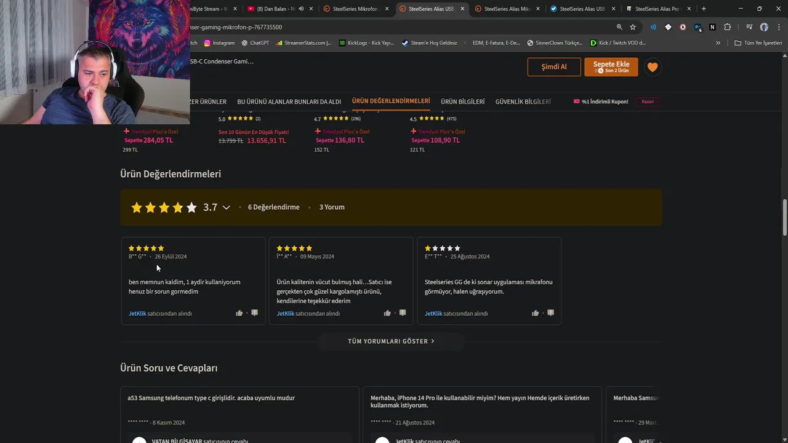Open the Instagram bookmark
The height and width of the screenshot is (443, 788).
click(x=219, y=43)
